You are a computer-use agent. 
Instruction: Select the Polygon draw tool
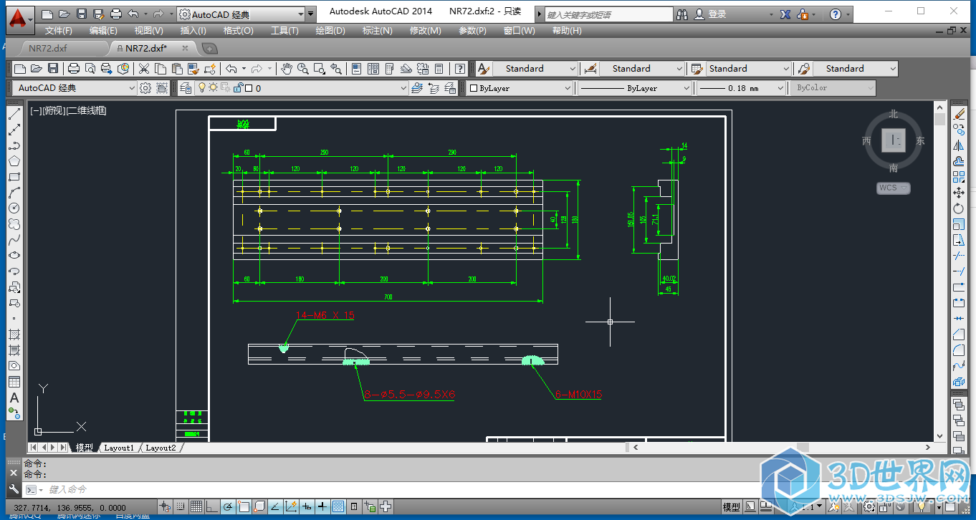coord(14,161)
